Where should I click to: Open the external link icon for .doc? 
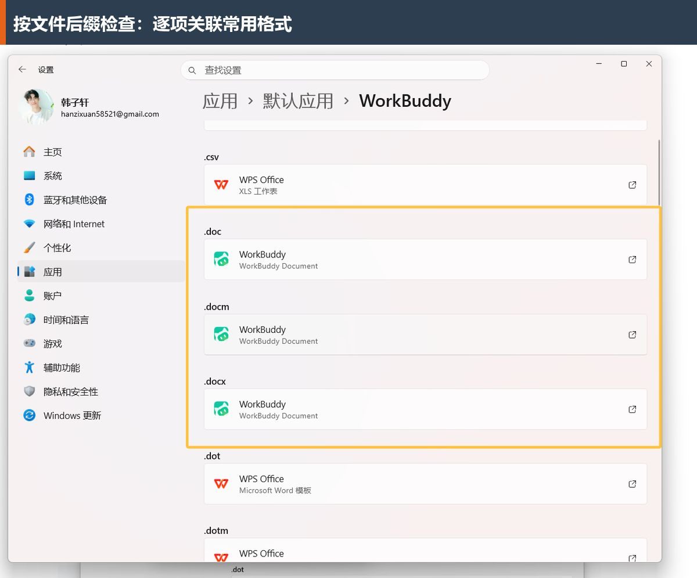point(633,260)
